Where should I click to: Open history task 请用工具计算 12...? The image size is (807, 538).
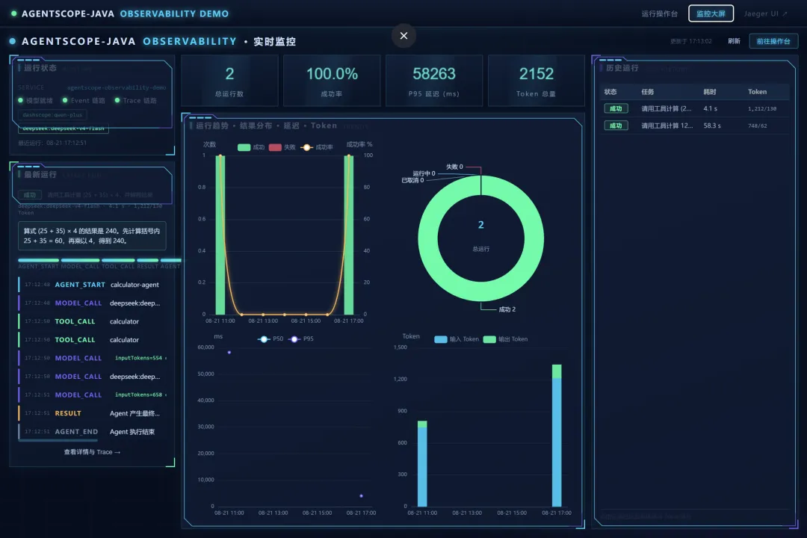click(667, 126)
